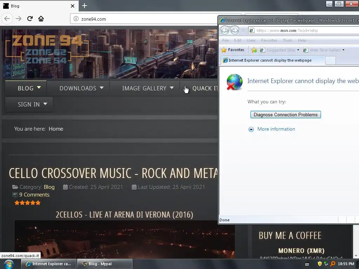
Task: Expand the DOWNLOADS navigation menu
Action: tap(81, 88)
